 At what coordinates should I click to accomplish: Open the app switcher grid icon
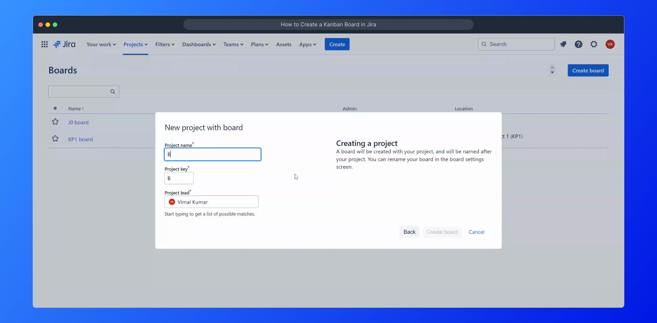[x=44, y=44]
